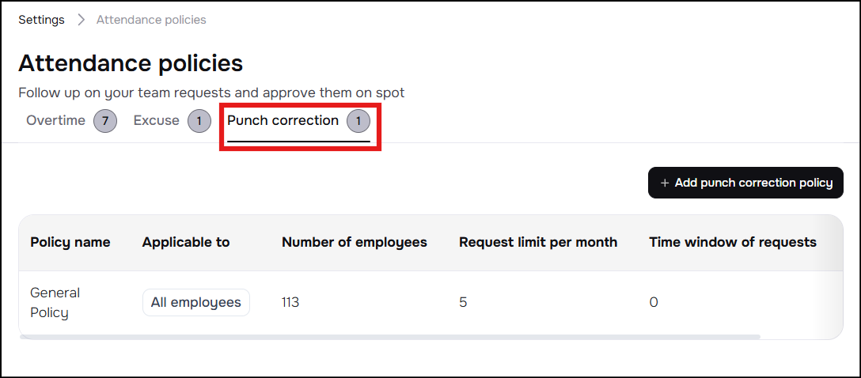Viewport: 861px width, 378px height.
Task: Click the Excuse count badge
Action: coord(199,122)
